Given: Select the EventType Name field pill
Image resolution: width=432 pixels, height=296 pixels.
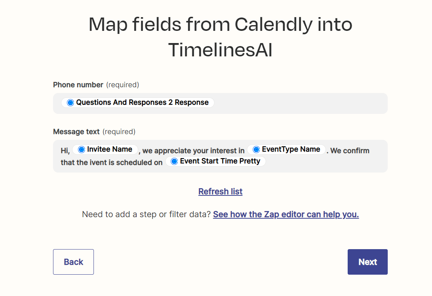Looking at the screenshot, I should pos(291,149).
